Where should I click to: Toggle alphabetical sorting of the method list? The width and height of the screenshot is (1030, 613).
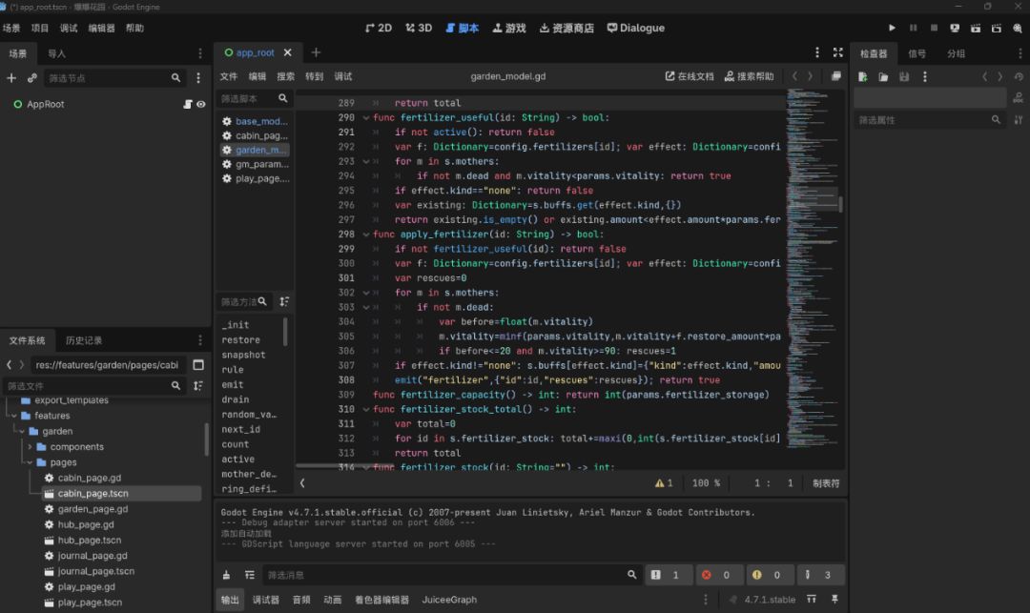[x=284, y=302]
